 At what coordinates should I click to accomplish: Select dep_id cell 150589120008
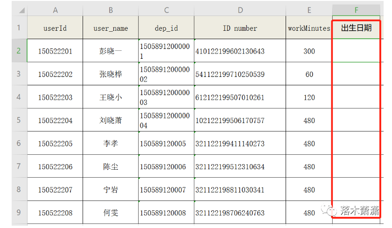166,213
